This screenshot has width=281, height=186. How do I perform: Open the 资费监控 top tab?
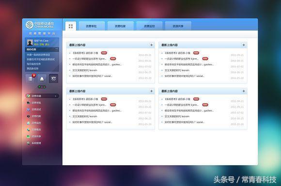[149, 26]
